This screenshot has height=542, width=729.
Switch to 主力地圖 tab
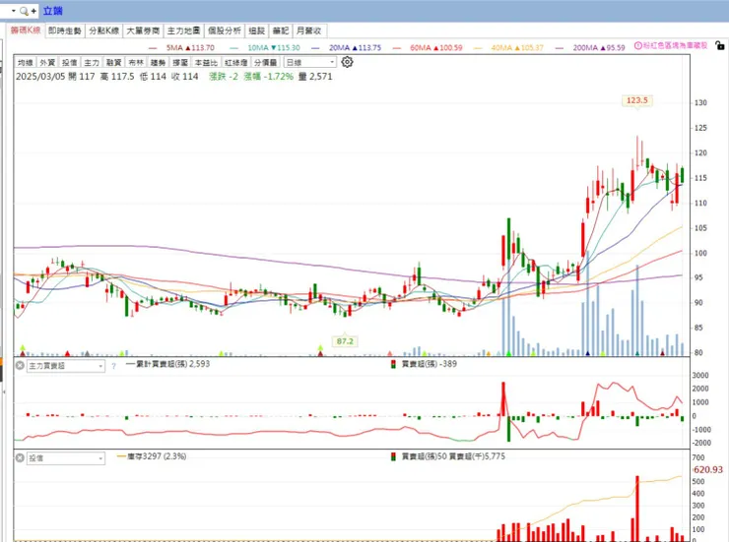[183, 30]
